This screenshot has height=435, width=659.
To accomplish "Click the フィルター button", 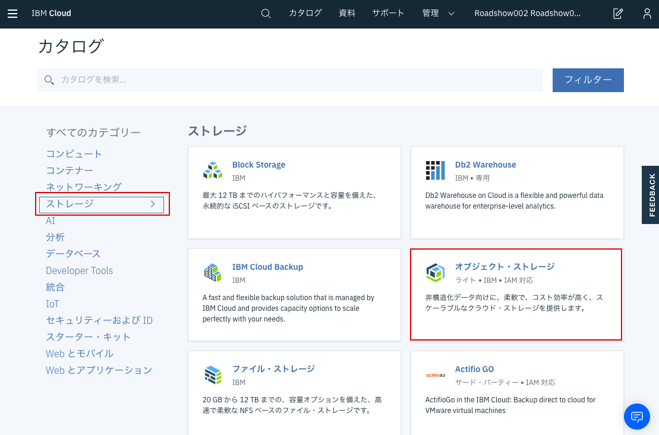I will pyautogui.click(x=588, y=80).
